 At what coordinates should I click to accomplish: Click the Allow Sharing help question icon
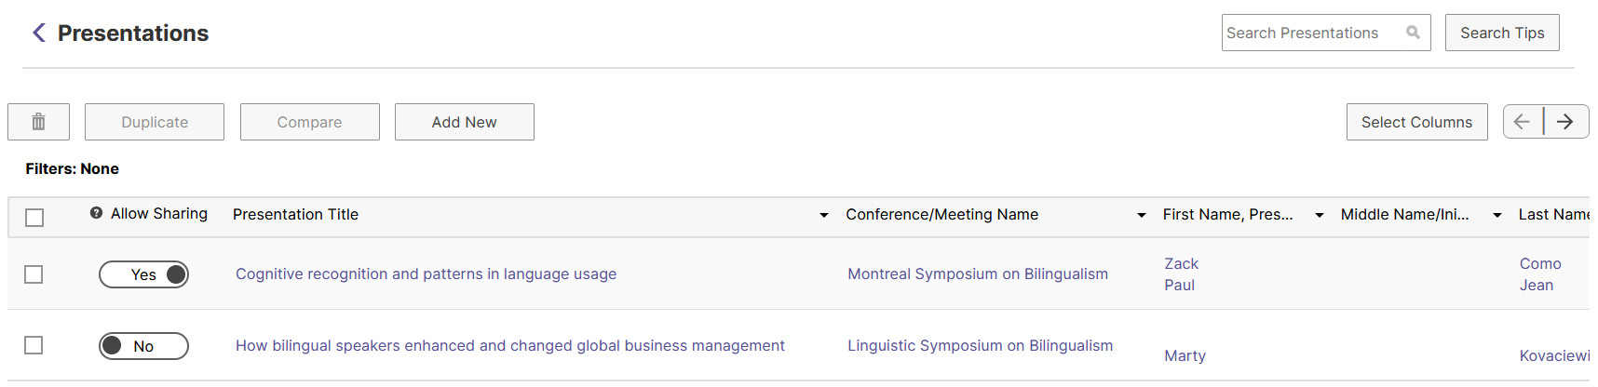pyautogui.click(x=96, y=213)
